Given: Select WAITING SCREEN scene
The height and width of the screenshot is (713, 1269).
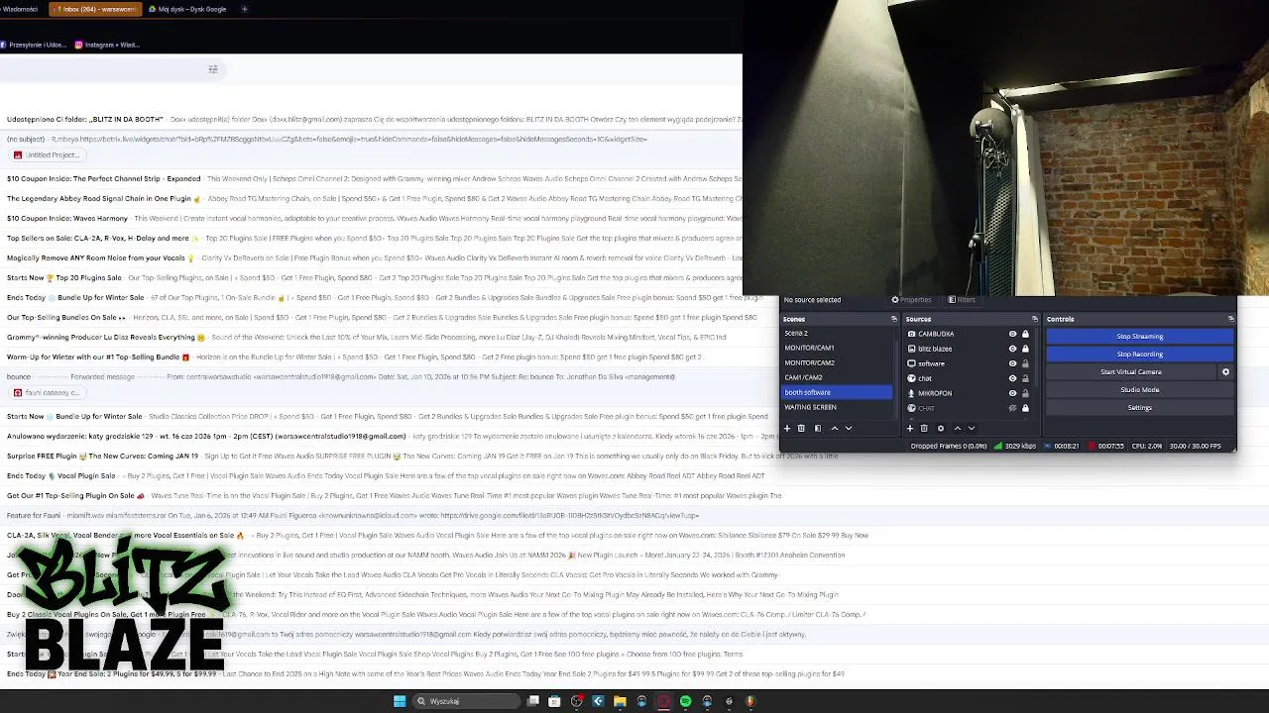Looking at the screenshot, I should coord(838,407).
